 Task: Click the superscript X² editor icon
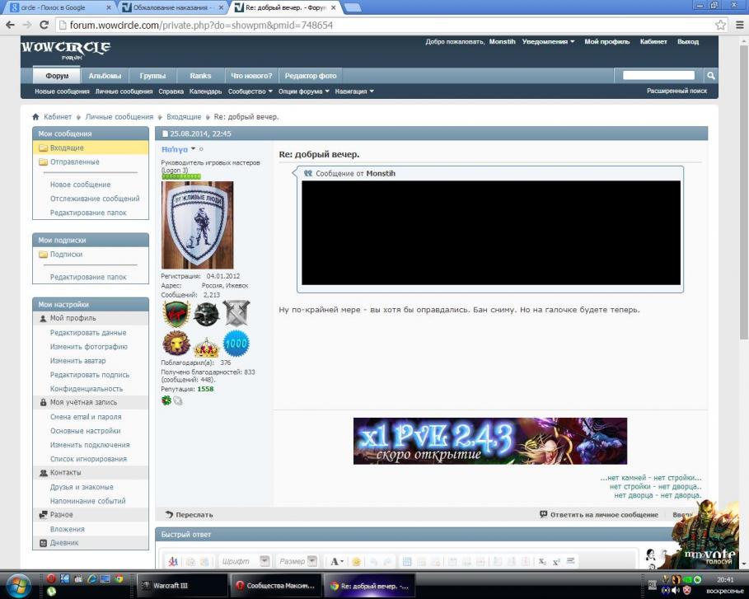[x=556, y=561]
